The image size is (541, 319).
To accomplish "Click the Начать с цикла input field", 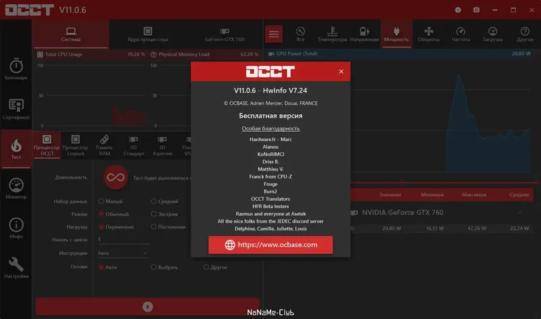I will click(x=123, y=239).
